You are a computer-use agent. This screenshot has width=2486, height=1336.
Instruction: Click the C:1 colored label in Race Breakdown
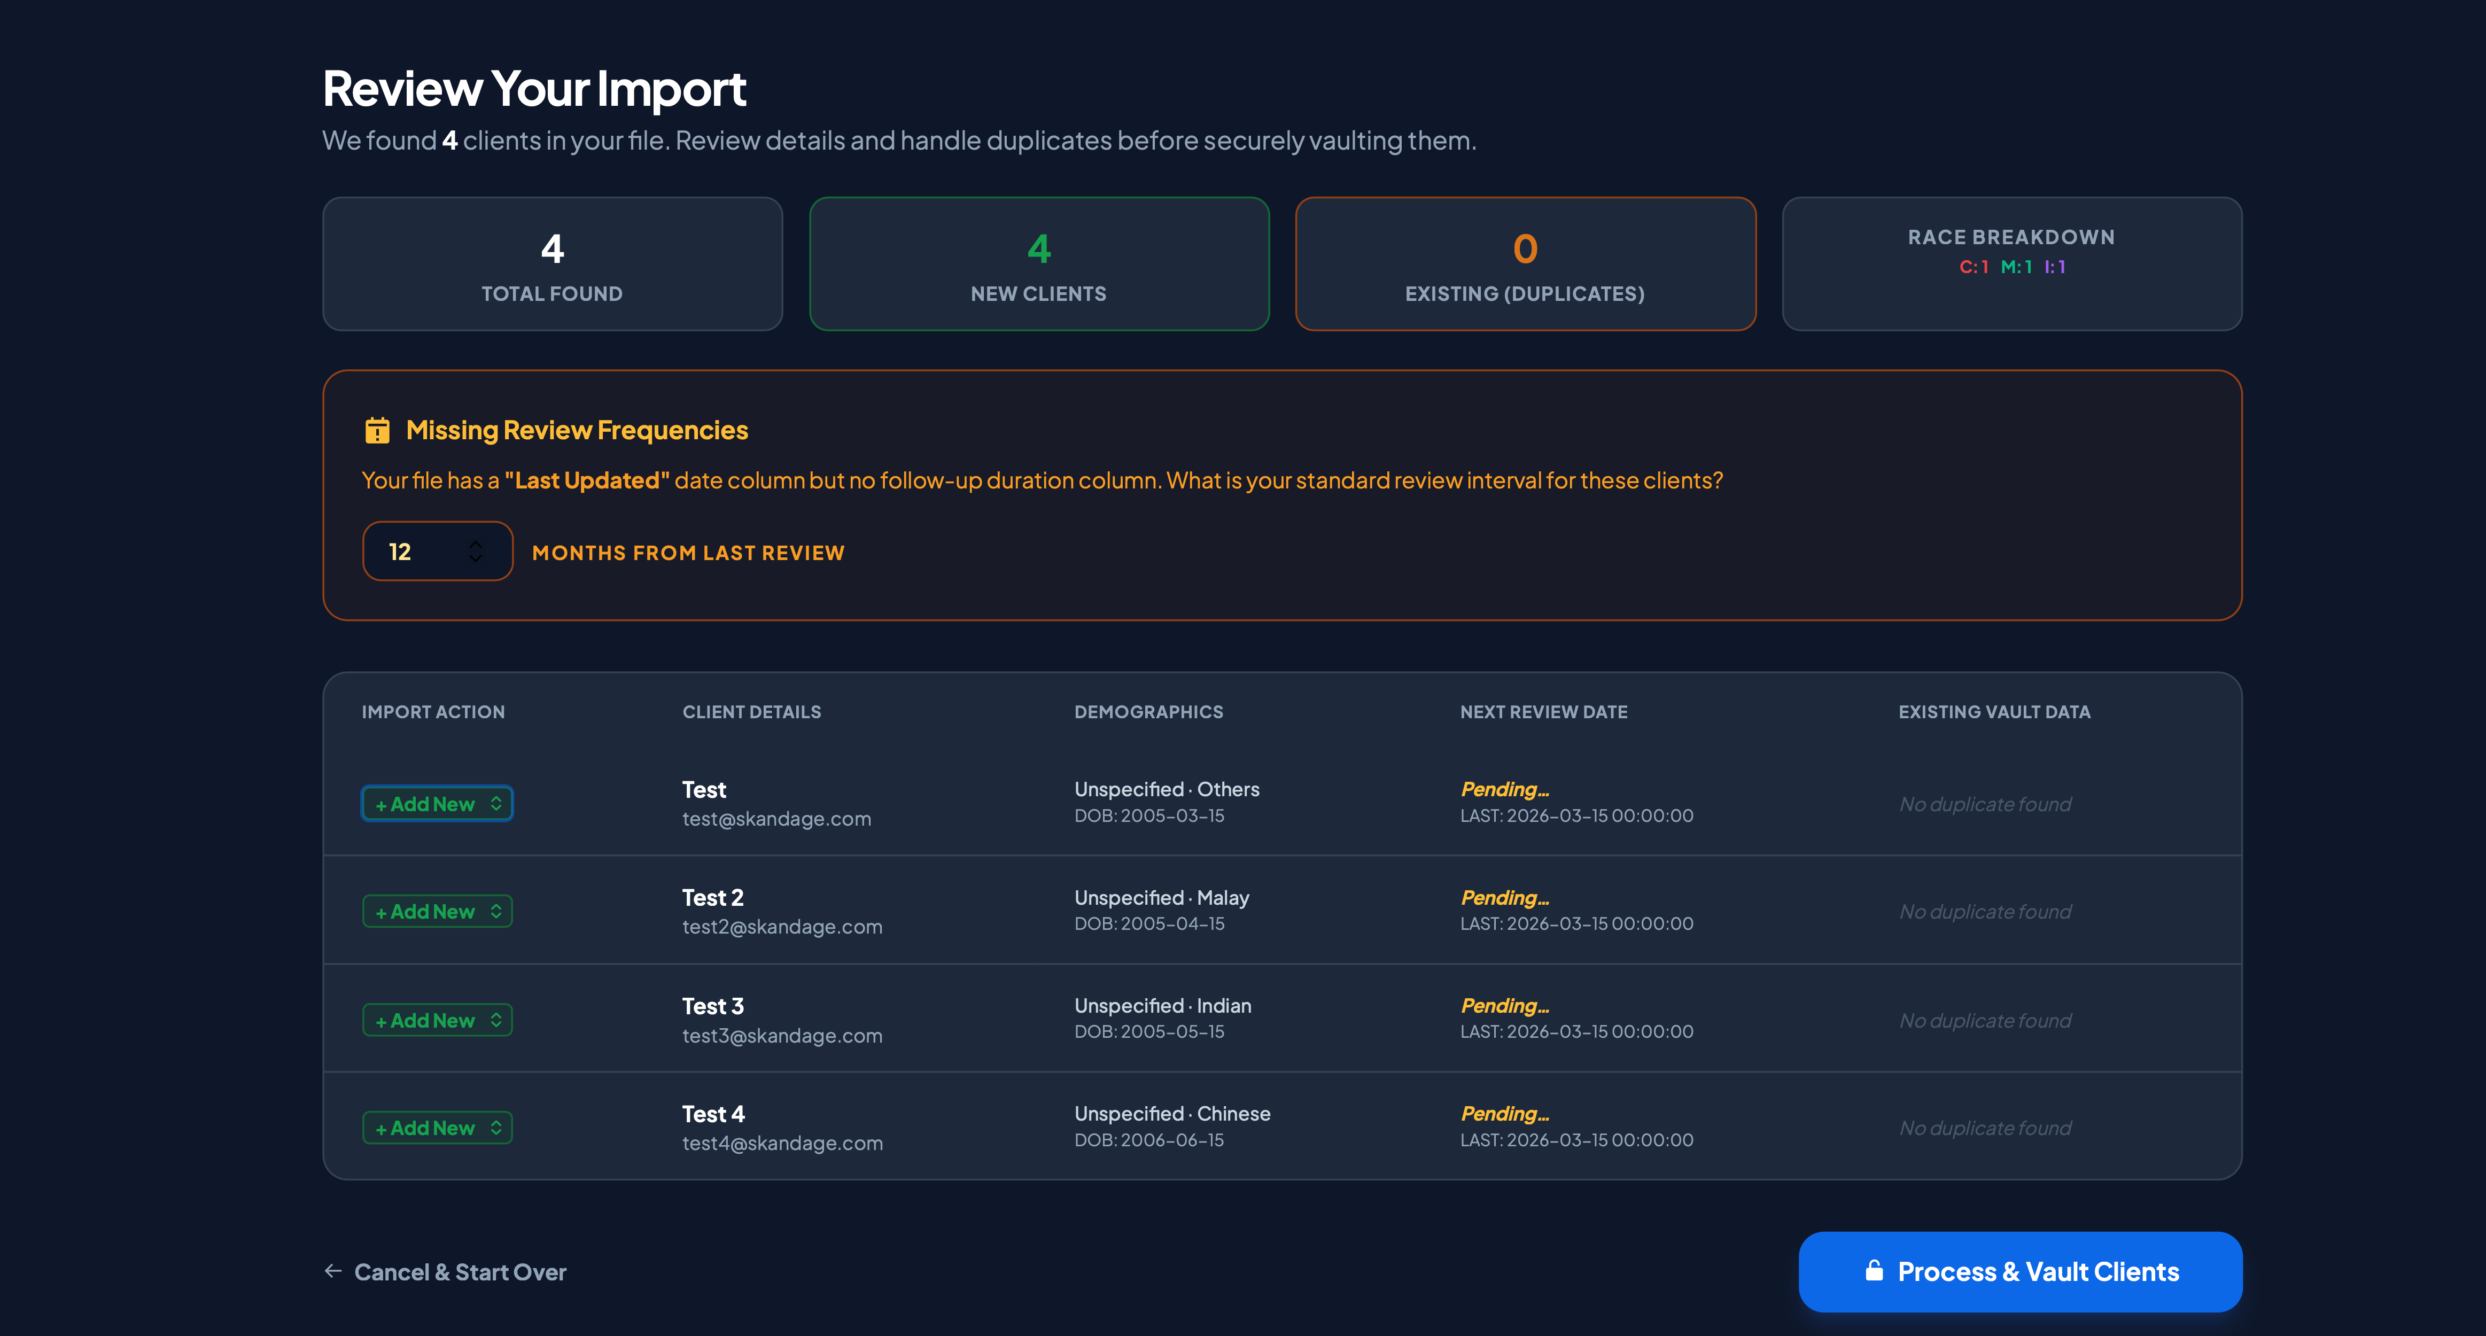(x=1972, y=268)
